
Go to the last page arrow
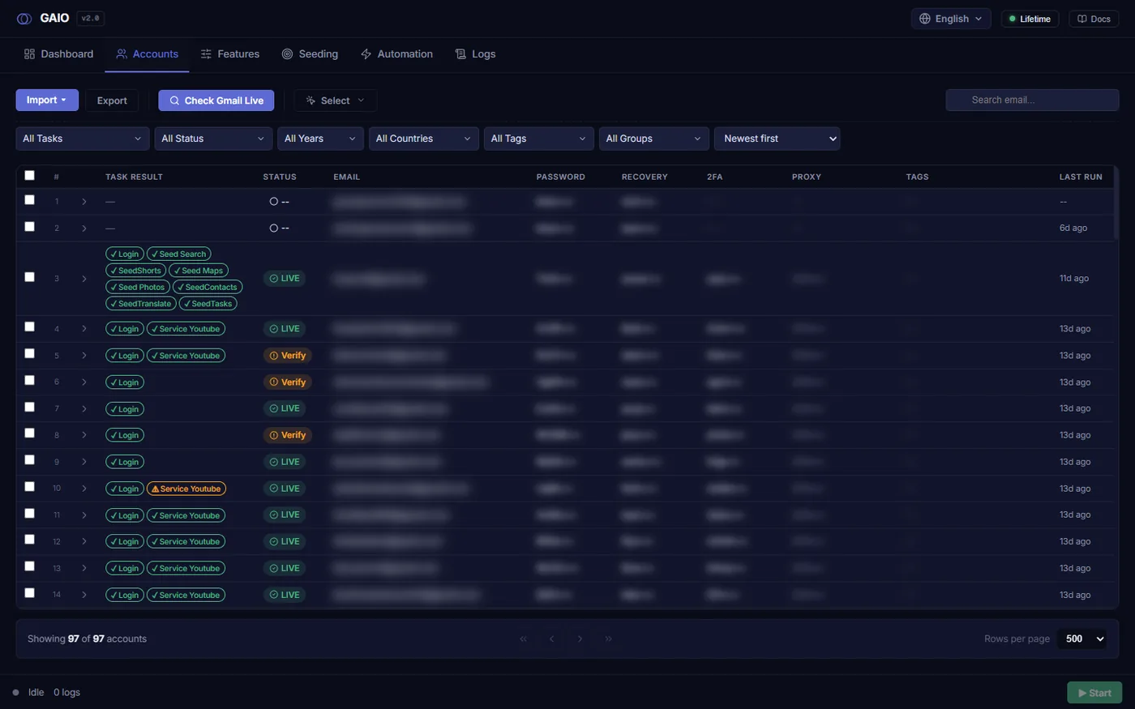(608, 639)
